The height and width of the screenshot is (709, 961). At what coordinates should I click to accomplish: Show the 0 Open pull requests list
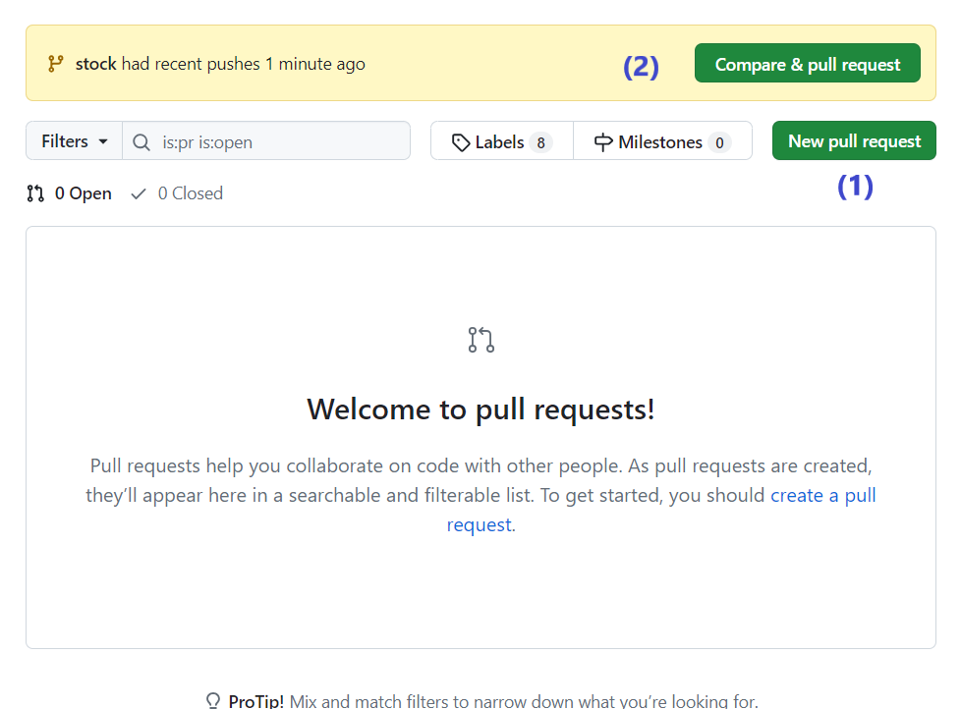pyautogui.click(x=83, y=193)
